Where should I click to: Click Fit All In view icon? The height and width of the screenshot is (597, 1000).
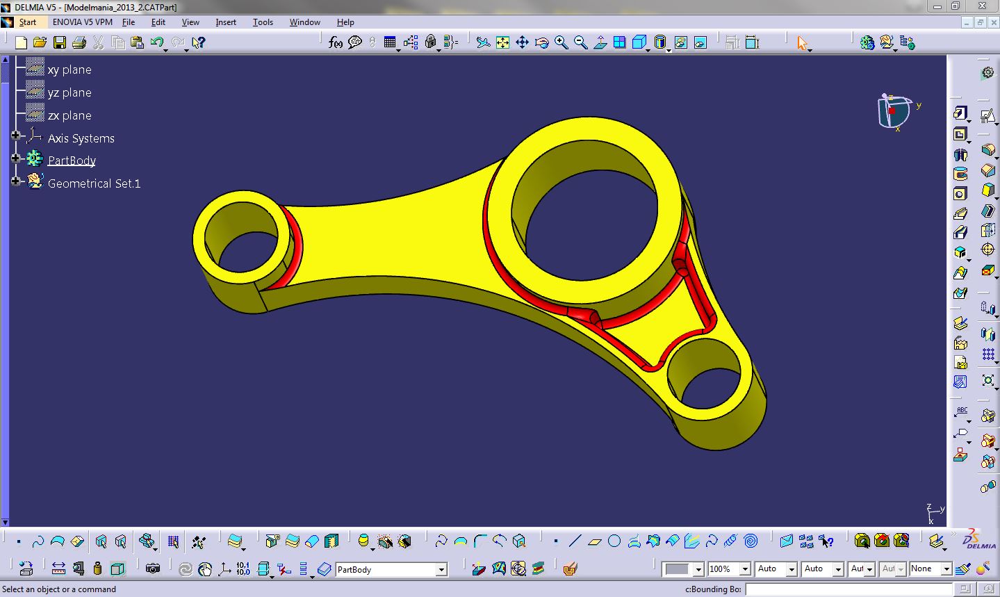point(502,42)
